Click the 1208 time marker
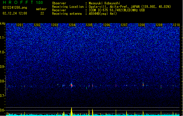This screenshot has height=116, width=183. coord(141,25)
